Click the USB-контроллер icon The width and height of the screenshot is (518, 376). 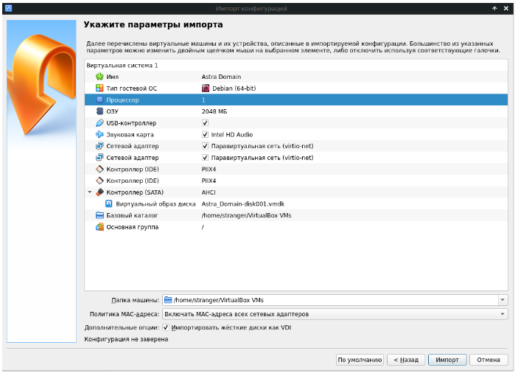[x=99, y=123]
